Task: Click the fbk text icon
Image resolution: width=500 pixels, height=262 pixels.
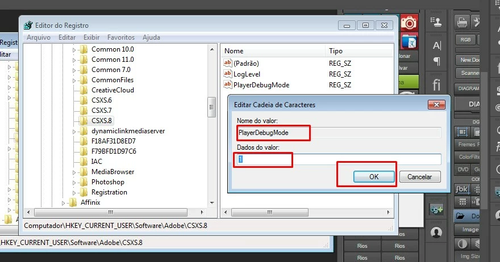Action: click(x=462, y=189)
